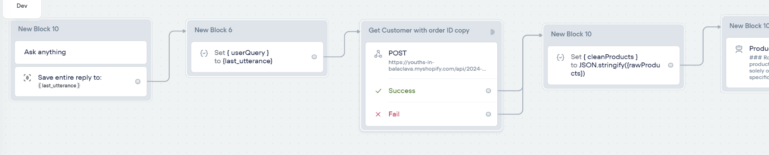769x155 pixels.
Task: Click the last_utterance variable tag
Action: point(59,86)
